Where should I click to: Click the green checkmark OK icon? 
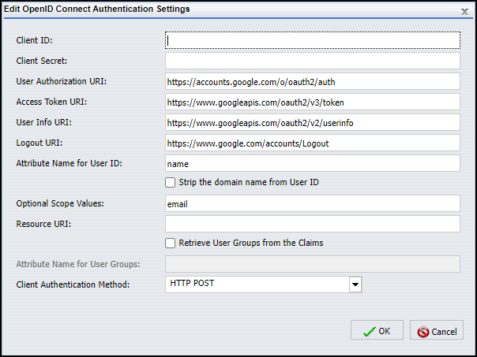click(x=369, y=332)
